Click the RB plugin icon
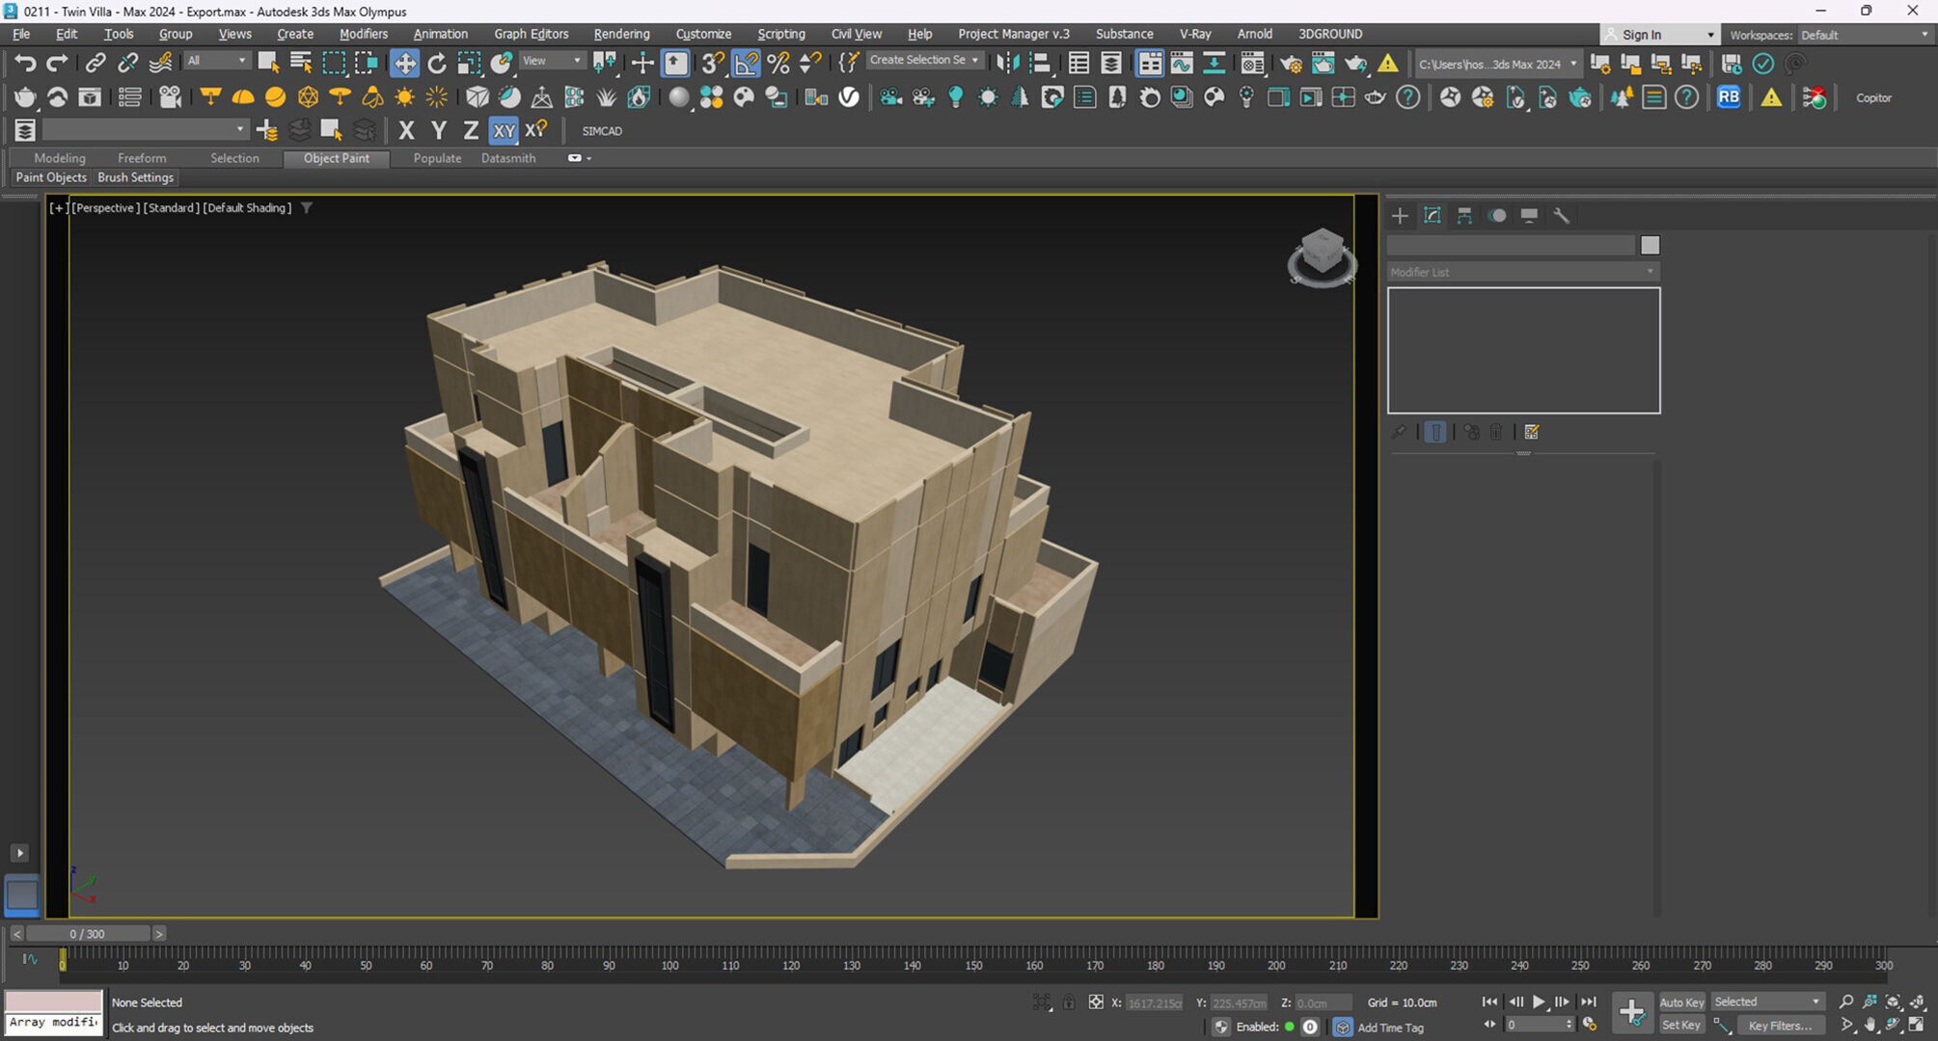The height and width of the screenshot is (1041, 1938). coord(1729,97)
